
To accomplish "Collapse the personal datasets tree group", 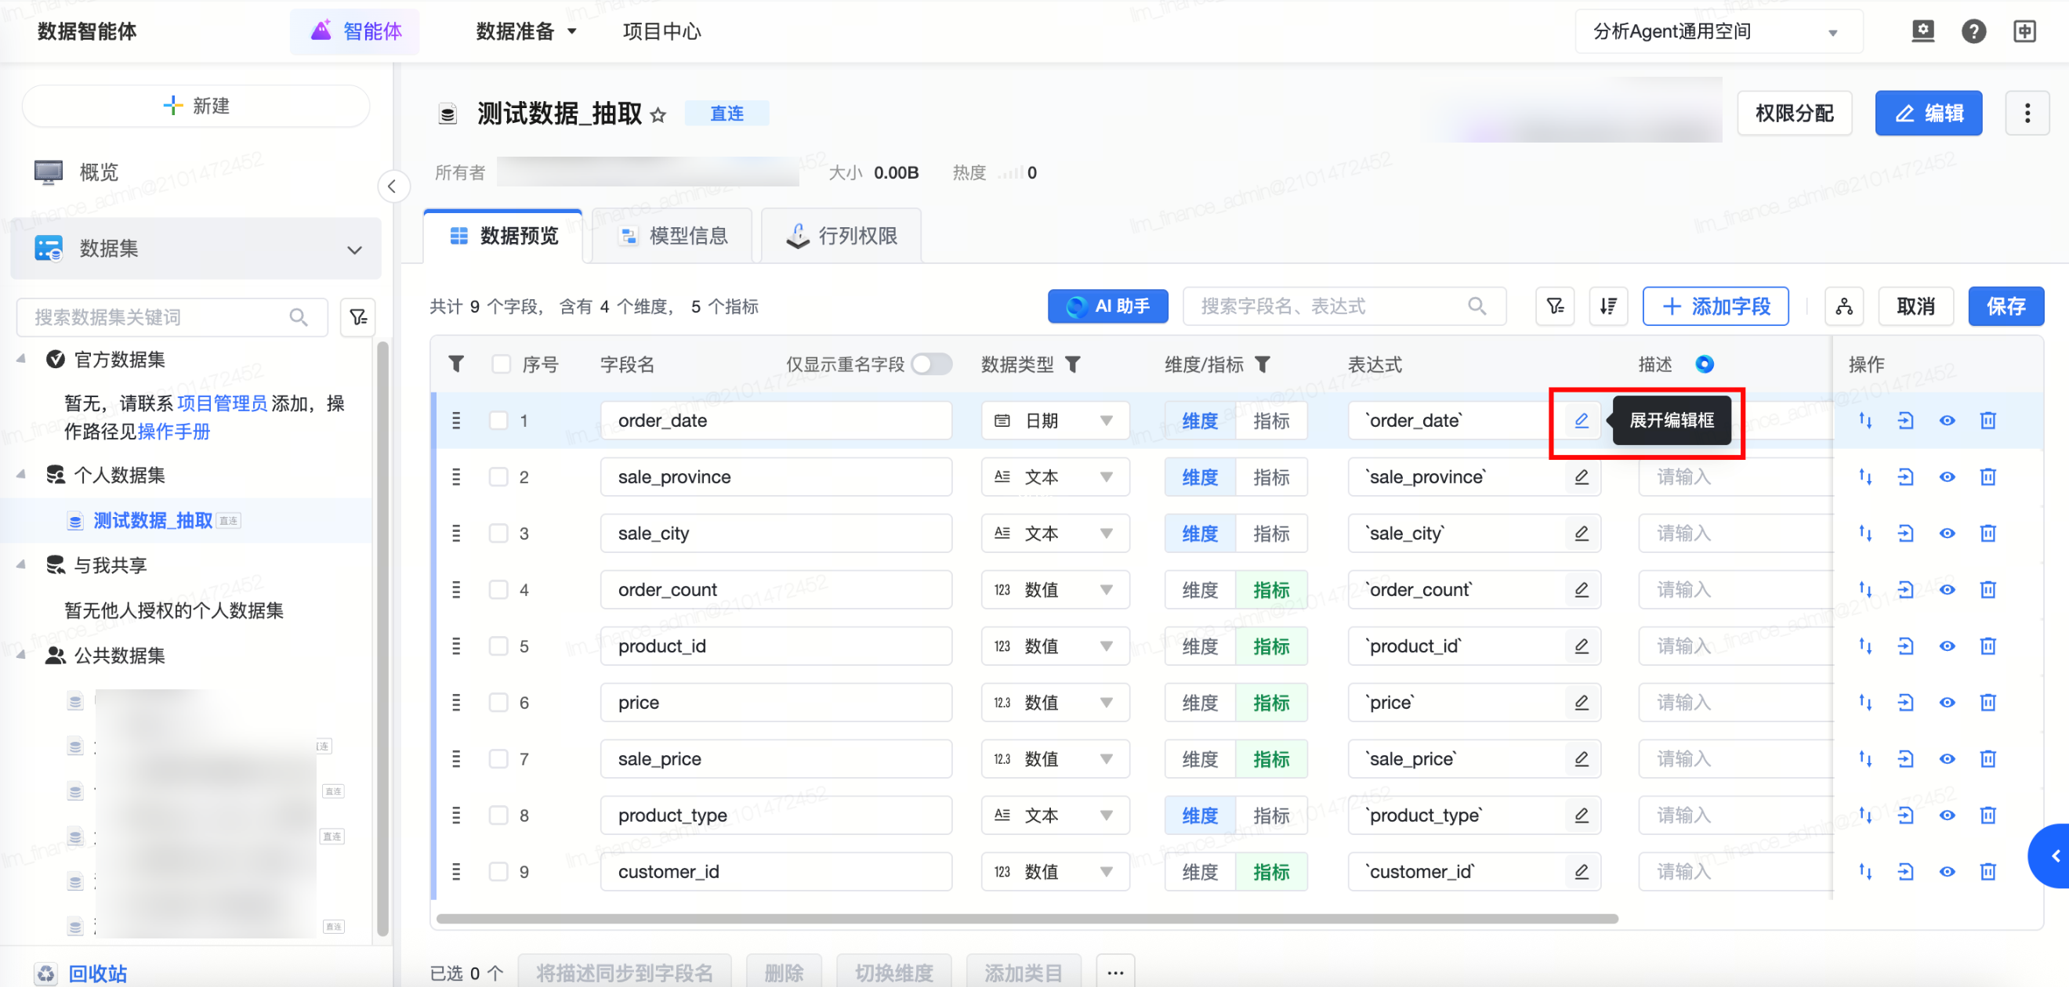I will point(22,475).
